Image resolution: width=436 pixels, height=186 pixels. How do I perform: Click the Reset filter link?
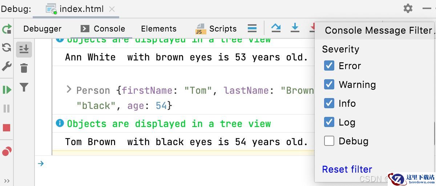tap(347, 169)
